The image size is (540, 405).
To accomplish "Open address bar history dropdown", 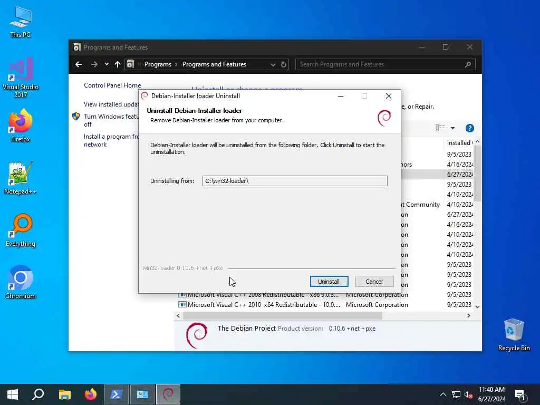I will click(x=273, y=64).
